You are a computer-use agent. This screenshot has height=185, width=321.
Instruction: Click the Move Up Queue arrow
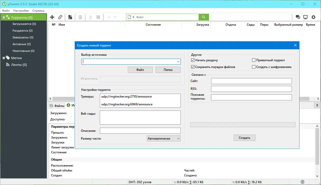tap(109, 17)
